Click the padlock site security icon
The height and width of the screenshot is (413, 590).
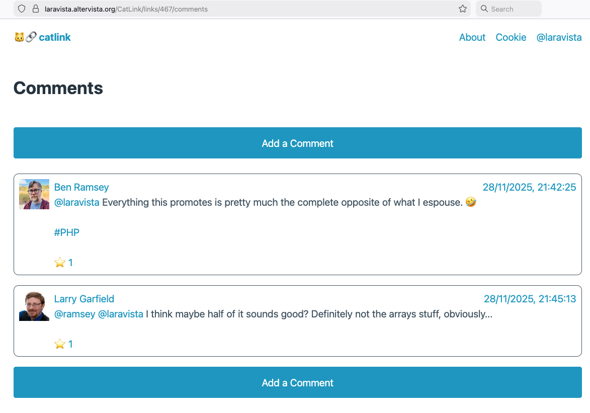click(x=35, y=9)
